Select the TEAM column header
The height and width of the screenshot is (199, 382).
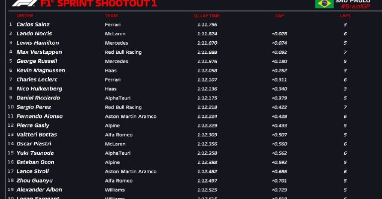pos(111,15)
